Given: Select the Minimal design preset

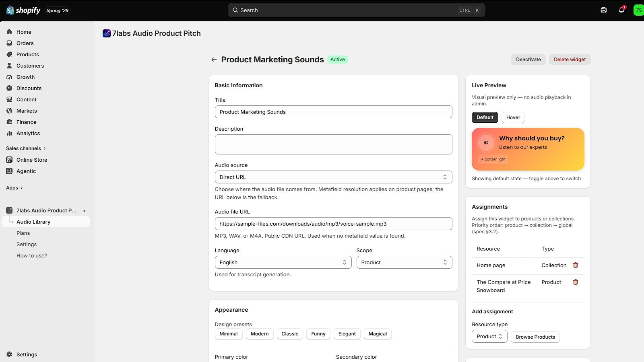Looking at the screenshot, I should (229, 334).
